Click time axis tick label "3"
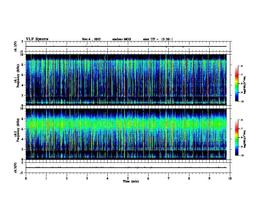The image size is (259, 200). click(87, 178)
